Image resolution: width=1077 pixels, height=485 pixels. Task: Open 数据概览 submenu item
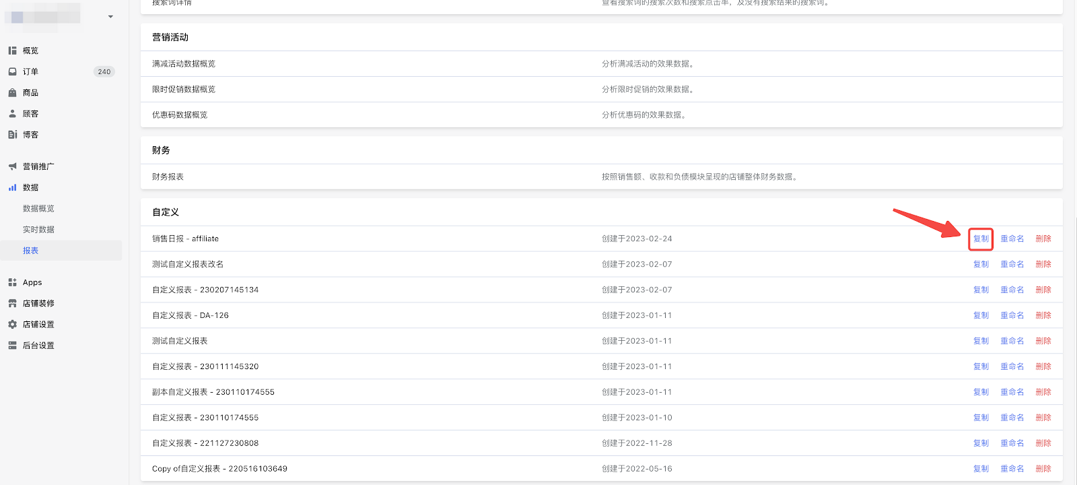point(38,209)
